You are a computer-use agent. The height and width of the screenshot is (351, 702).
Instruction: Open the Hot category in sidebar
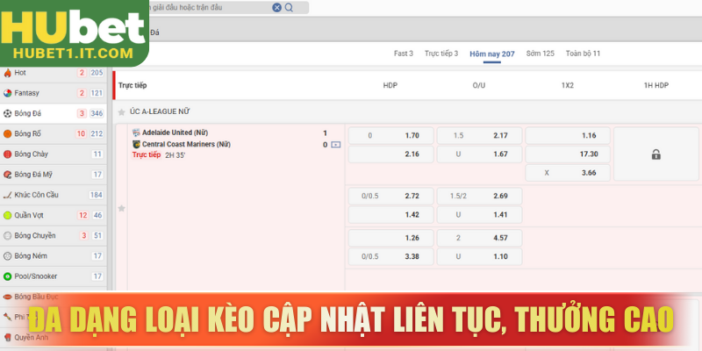[54, 73]
